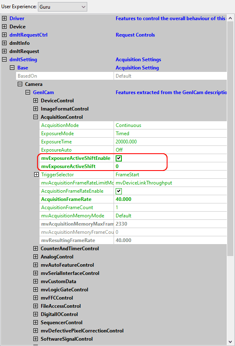Collapse the dmltSetting node
The image size is (235, 346).
tap(4, 60)
